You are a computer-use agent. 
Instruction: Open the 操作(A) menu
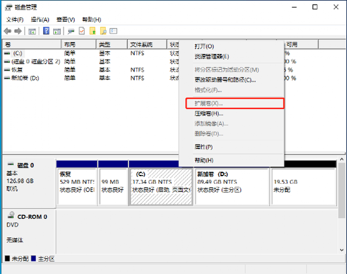pyautogui.click(x=39, y=20)
